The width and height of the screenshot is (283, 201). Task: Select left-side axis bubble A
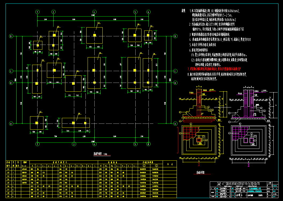coord(11,124)
